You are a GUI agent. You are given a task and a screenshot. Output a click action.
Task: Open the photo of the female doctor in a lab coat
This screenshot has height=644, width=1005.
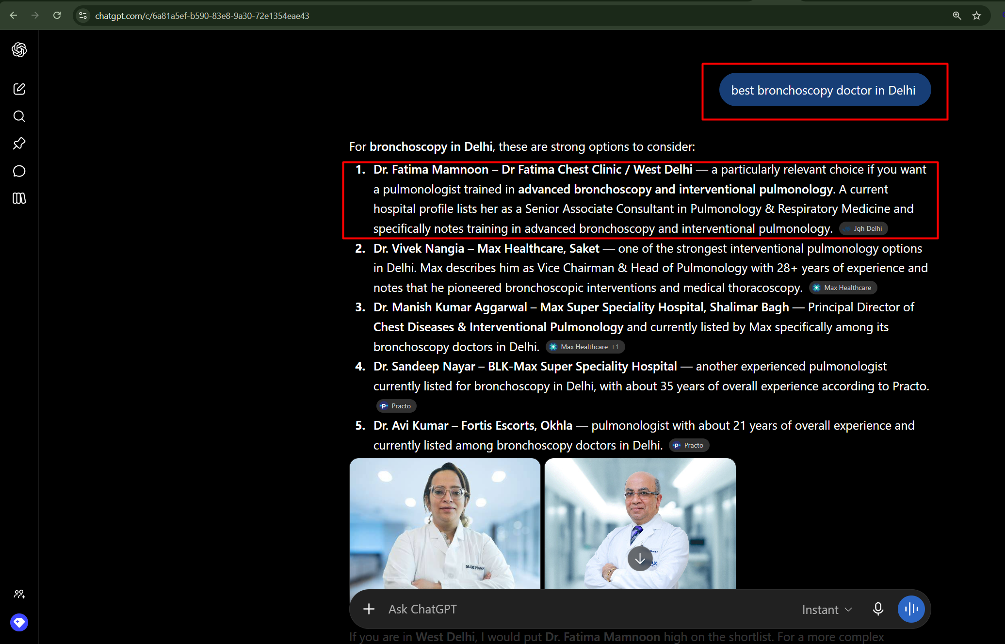pyautogui.click(x=445, y=524)
